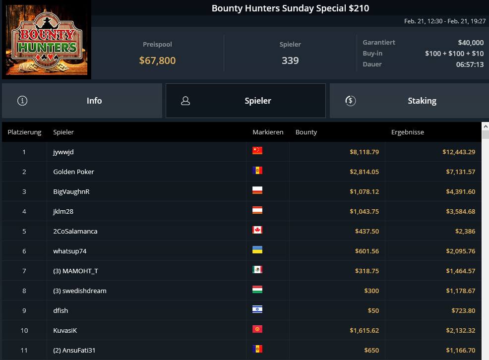
Task: Click bounty value $437.50
Action: click(x=367, y=231)
